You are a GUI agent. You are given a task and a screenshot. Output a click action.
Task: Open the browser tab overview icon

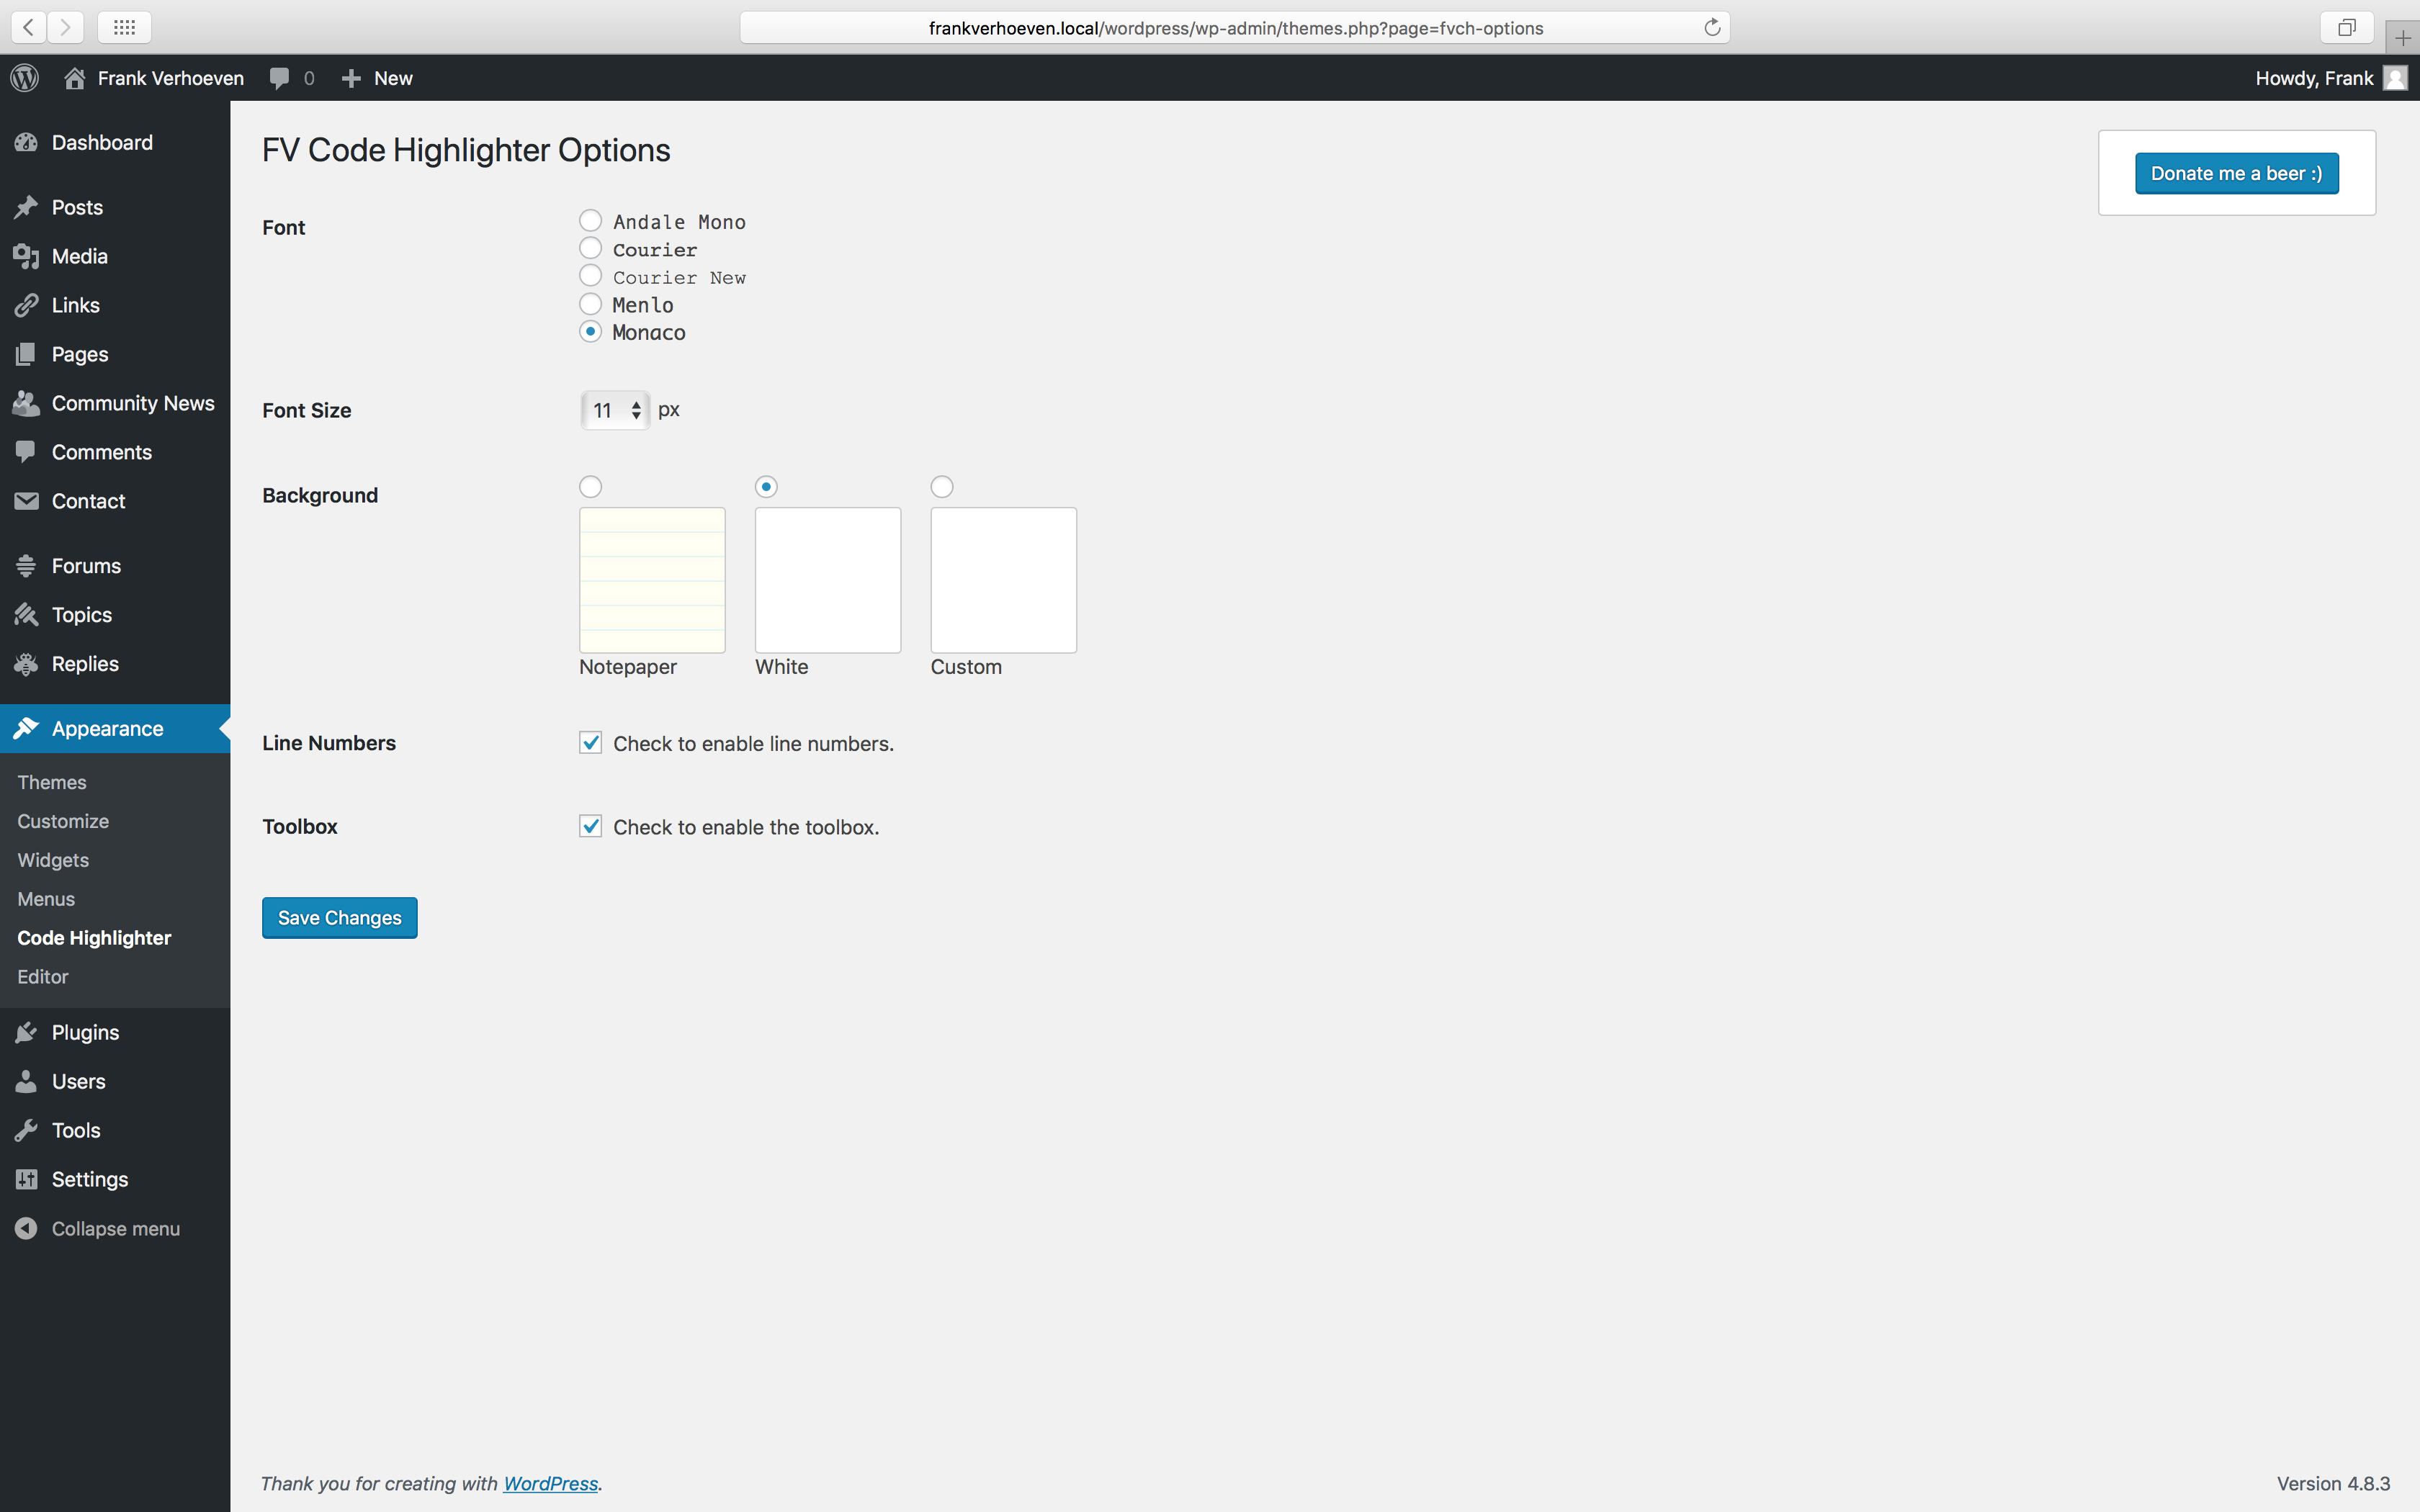tap(2346, 27)
